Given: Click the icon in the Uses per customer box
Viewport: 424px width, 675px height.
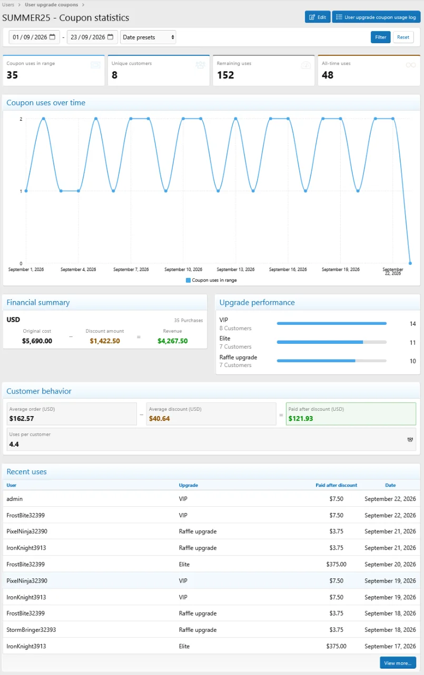Looking at the screenshot, I should [x=410, y=439].
